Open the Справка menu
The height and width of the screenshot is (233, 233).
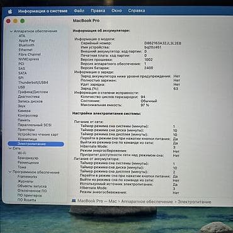click(x=137, y=11)
